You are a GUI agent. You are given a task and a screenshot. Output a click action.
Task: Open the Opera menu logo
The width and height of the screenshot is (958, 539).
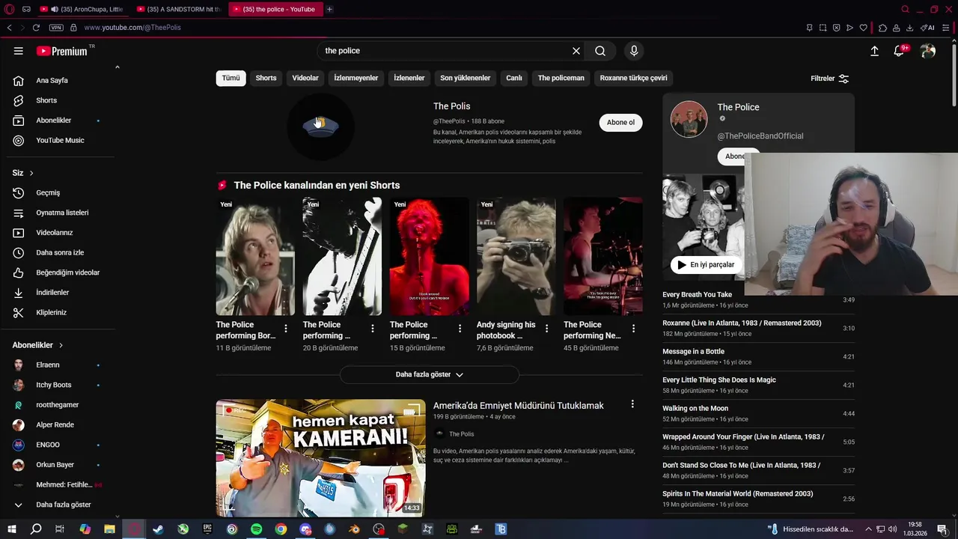tap(10, 9)
